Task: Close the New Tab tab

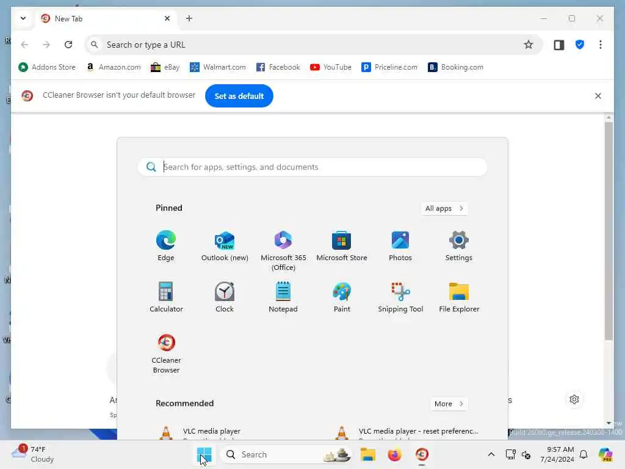Action: pyautogui.click(x=167, y=18)
